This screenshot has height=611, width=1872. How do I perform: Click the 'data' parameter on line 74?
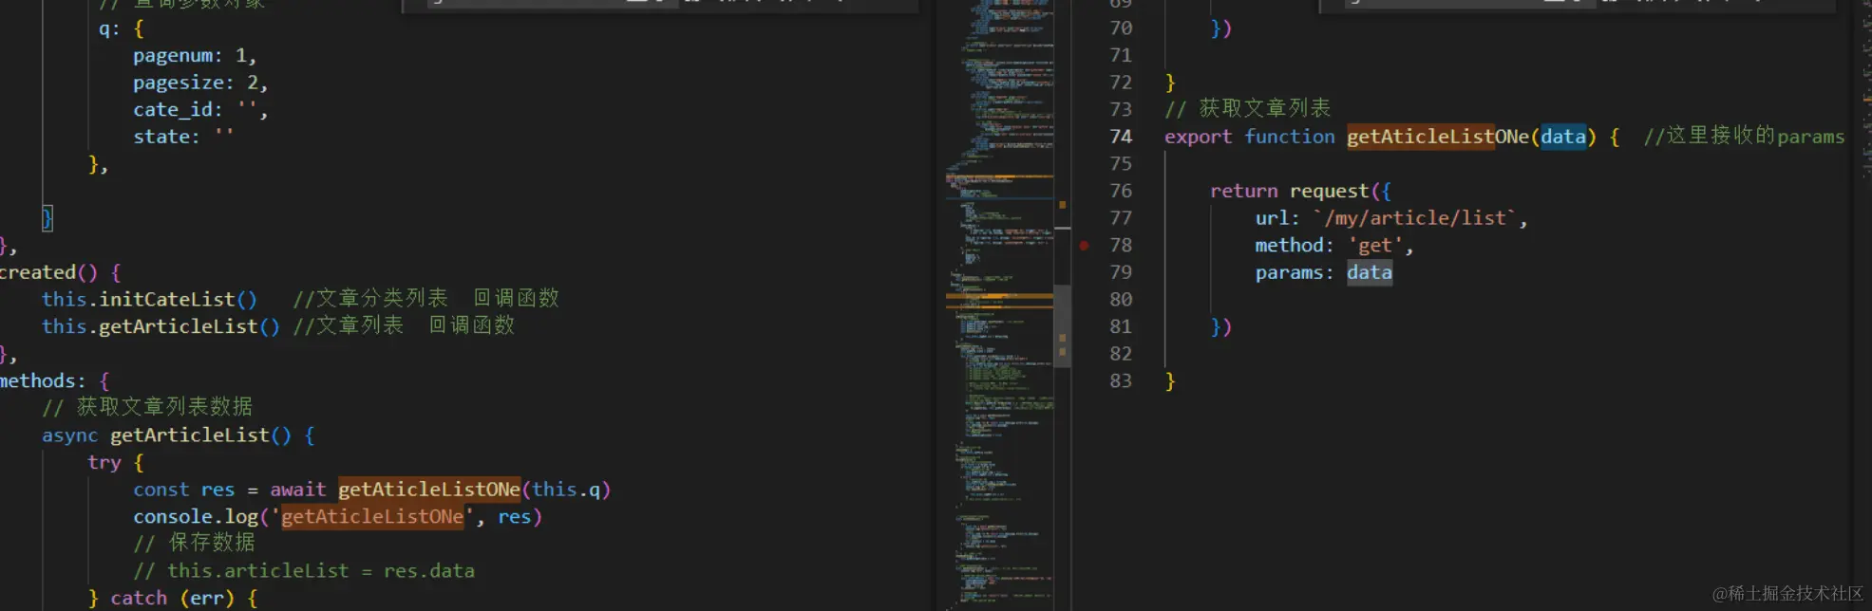point(1563,137)
